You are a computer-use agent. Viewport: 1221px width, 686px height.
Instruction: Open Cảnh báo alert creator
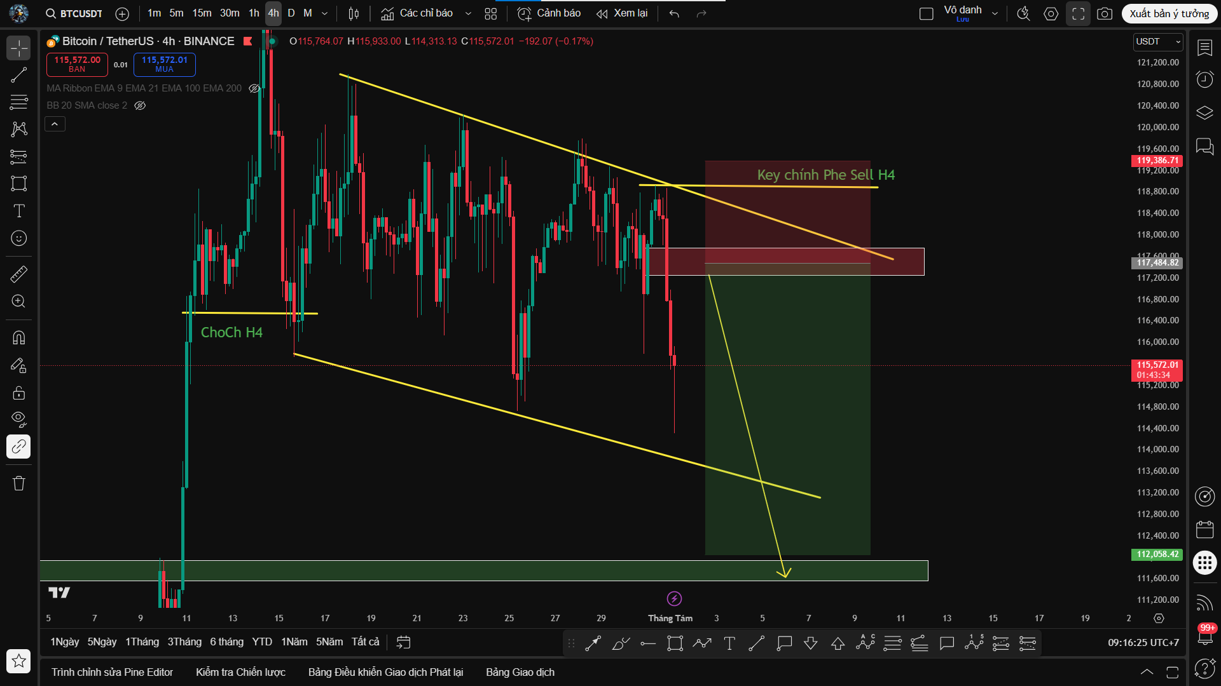(x=549, y=13)
